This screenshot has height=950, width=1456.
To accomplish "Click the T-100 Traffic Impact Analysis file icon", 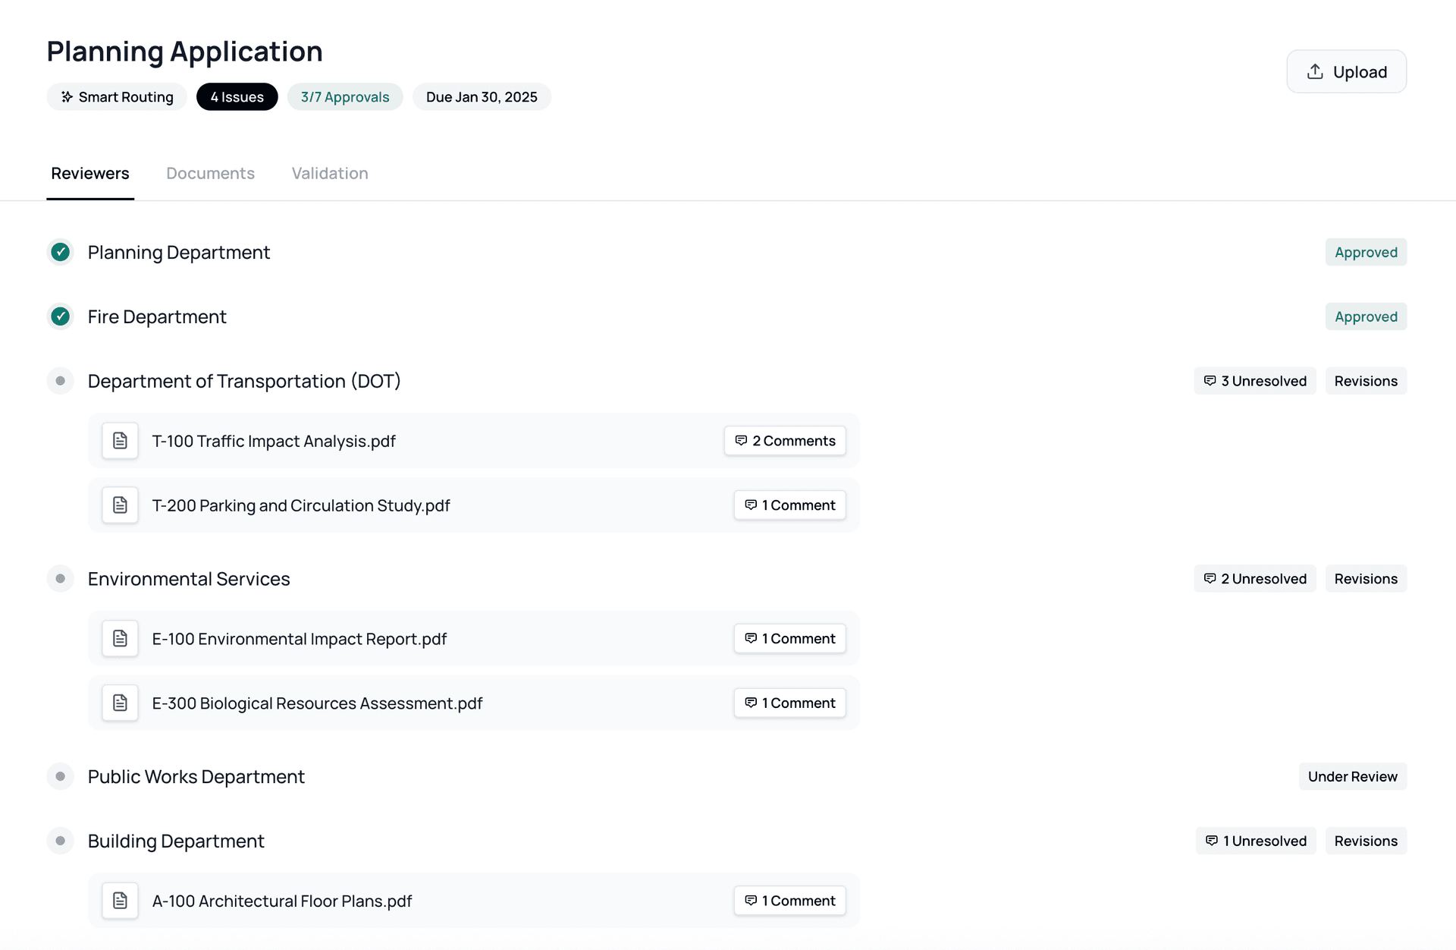I will (x=120, y=441).
